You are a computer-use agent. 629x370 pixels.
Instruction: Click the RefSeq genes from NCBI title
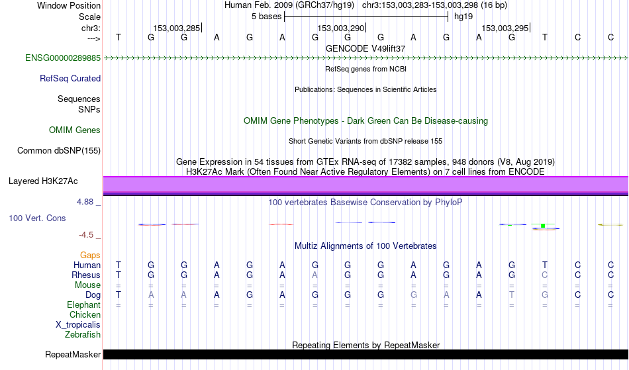[x=365, y=69]
